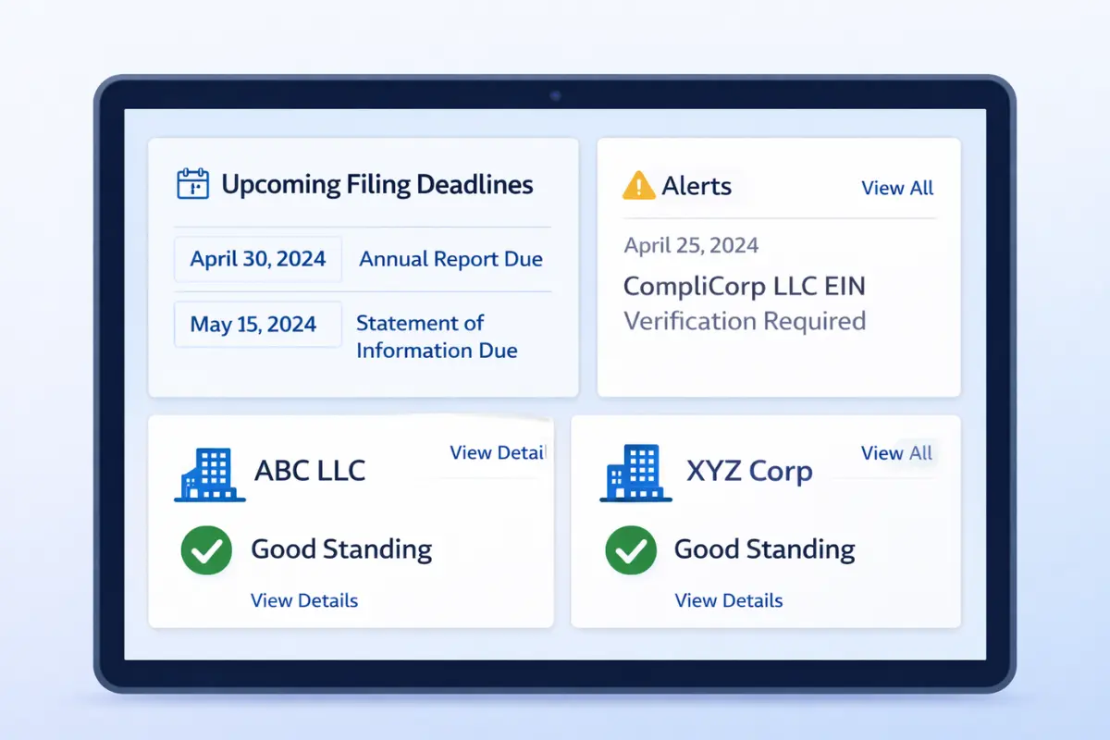Click the CompliCorp LLC EIN Verification alert
Viewport: 1110px width, 740px height.
(745, 303)
